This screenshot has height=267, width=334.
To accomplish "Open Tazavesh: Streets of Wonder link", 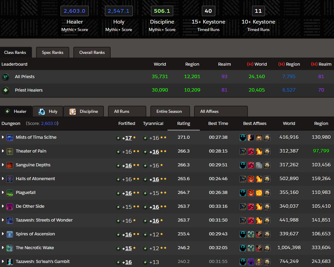I will click(x=44, y=220).
